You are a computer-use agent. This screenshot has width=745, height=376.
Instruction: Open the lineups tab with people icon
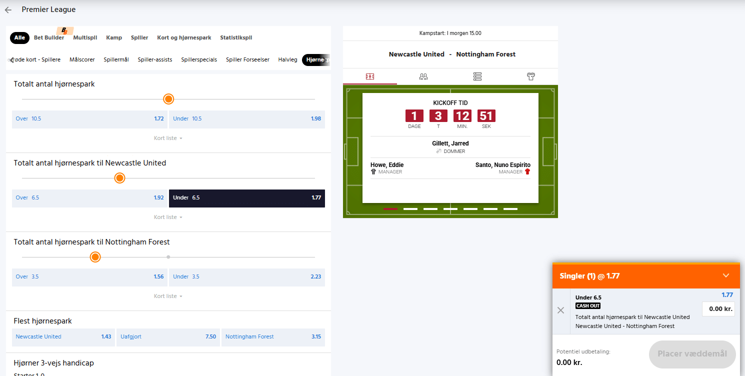tap(423, 76)
